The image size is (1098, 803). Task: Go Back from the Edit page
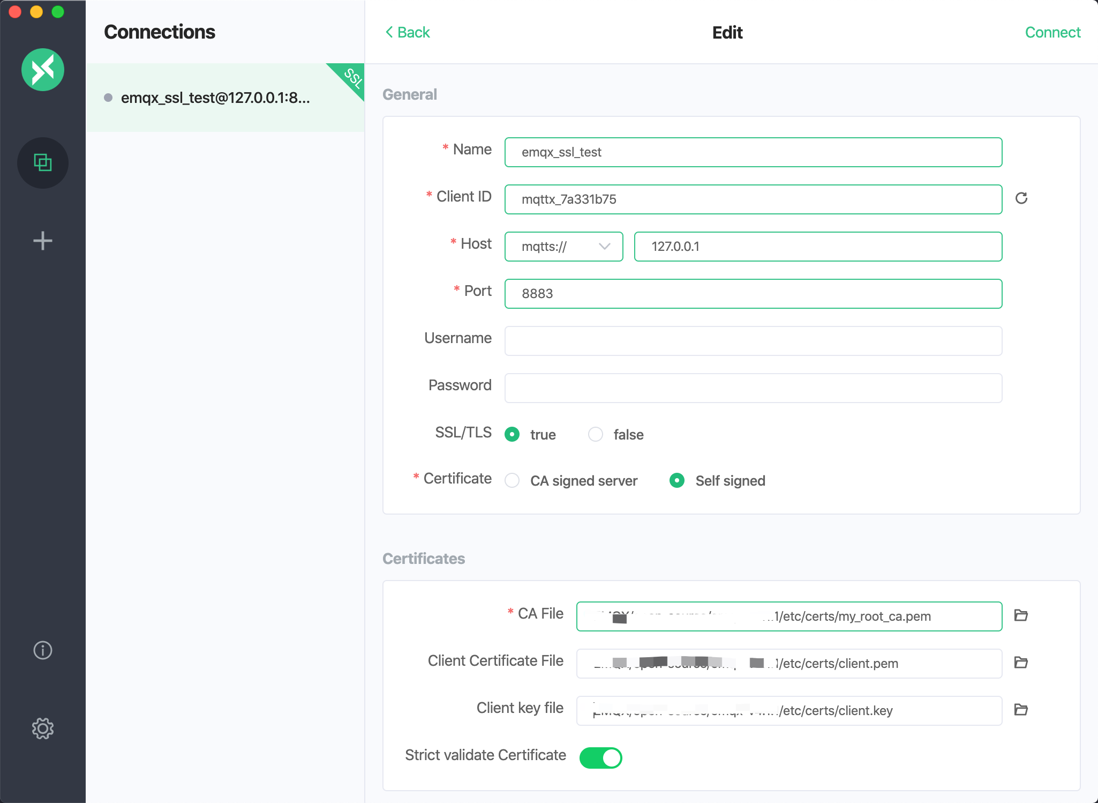click(408, 32)
